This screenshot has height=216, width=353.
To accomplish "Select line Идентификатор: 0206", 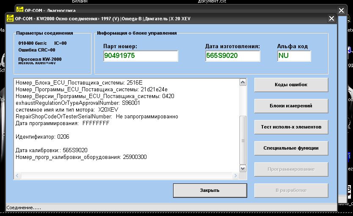I will click(x=42, y=137).
